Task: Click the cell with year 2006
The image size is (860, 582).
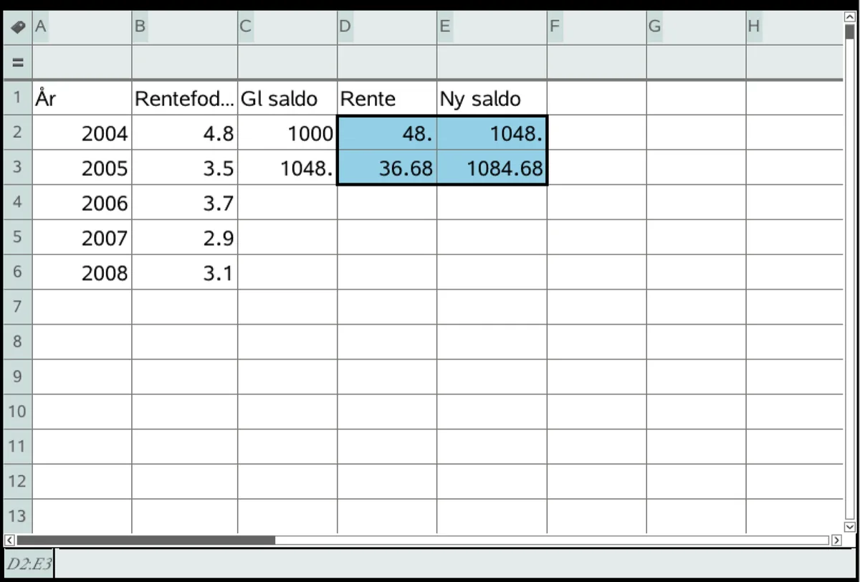Action: pos(82,203)
